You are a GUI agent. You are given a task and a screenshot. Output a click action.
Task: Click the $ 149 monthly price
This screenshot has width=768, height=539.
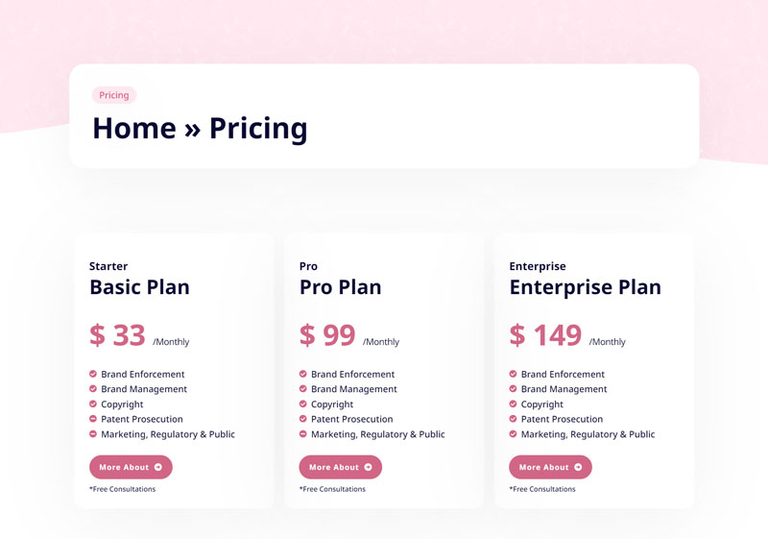pyautogui.click(x=545, y=335)
